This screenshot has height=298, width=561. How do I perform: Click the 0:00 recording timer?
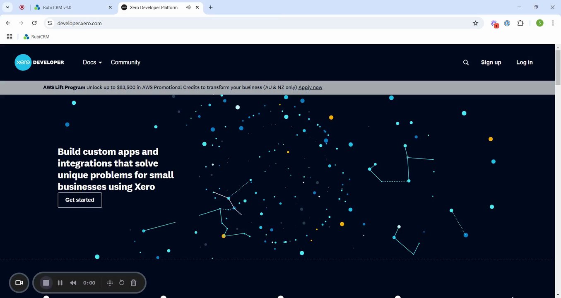click(x=89, y=283)
